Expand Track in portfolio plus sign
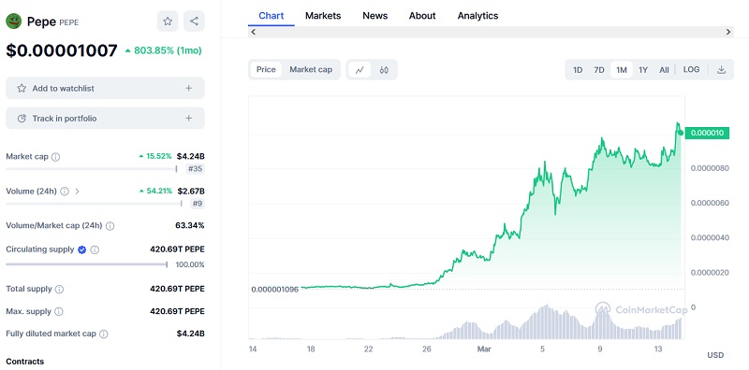749x370 pixels. coord(189,119)
